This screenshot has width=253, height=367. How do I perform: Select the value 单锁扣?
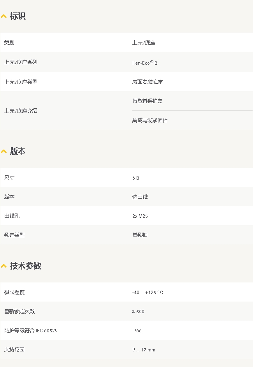140,235
